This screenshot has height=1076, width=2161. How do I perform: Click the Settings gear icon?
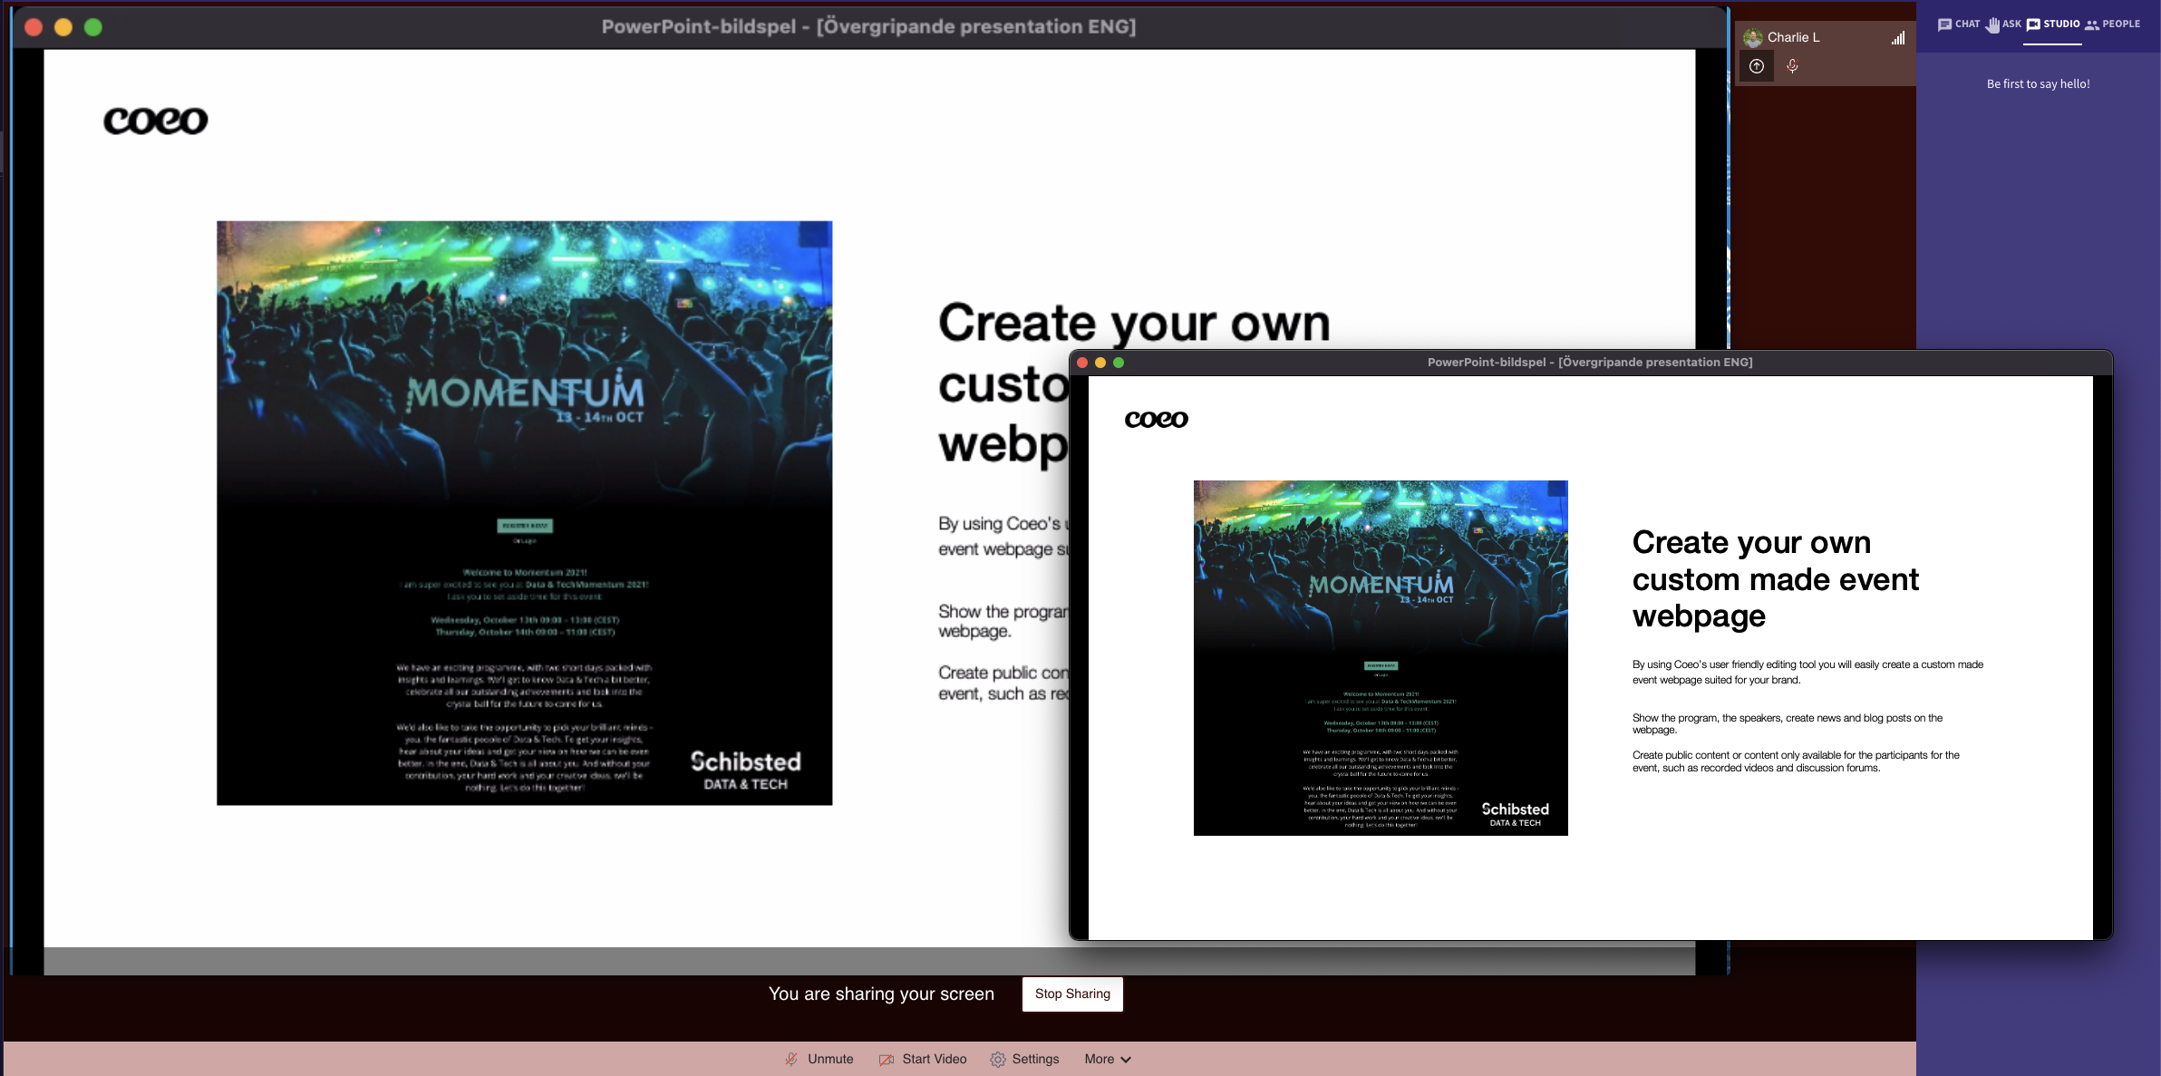tap(998, 1059)
